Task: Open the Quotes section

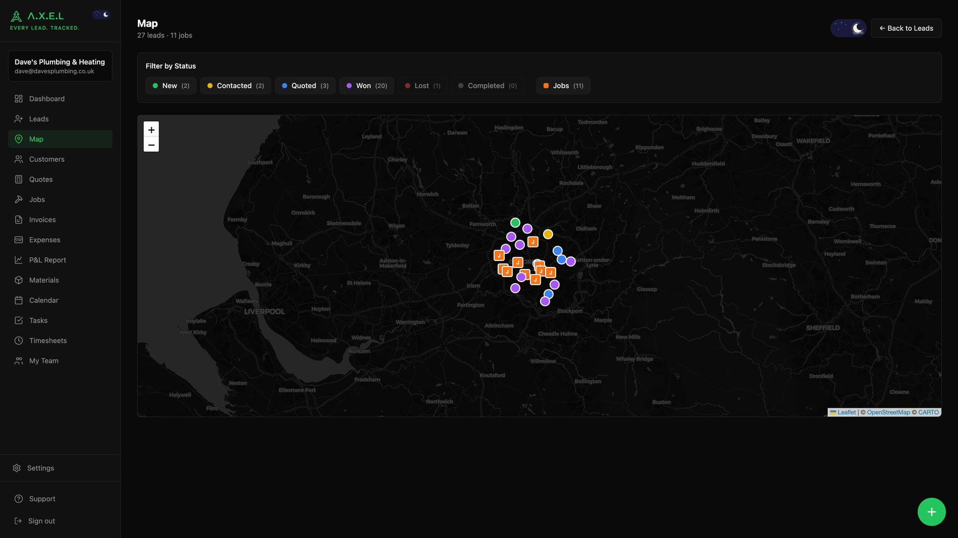Action: 40,179
